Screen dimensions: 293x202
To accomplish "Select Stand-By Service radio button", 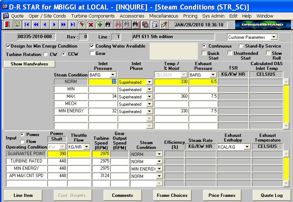I will click(x=241, y=46).
